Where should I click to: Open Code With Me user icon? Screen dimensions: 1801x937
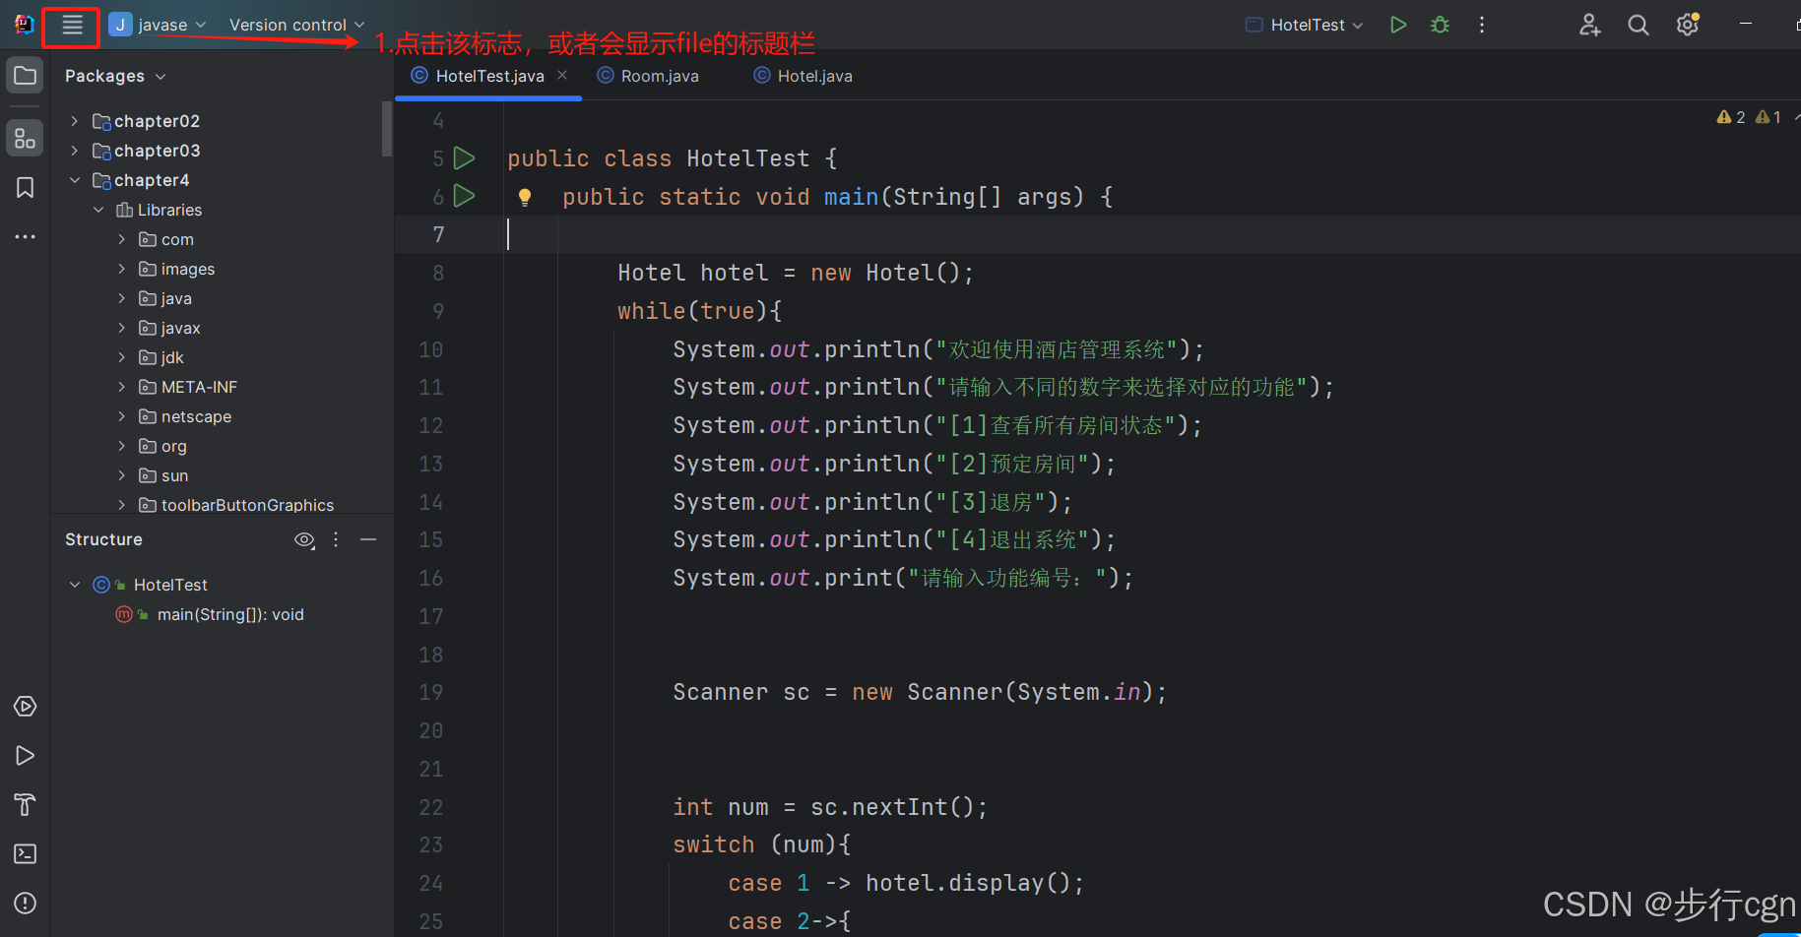pyautogui.click(x=1589, y=25)
